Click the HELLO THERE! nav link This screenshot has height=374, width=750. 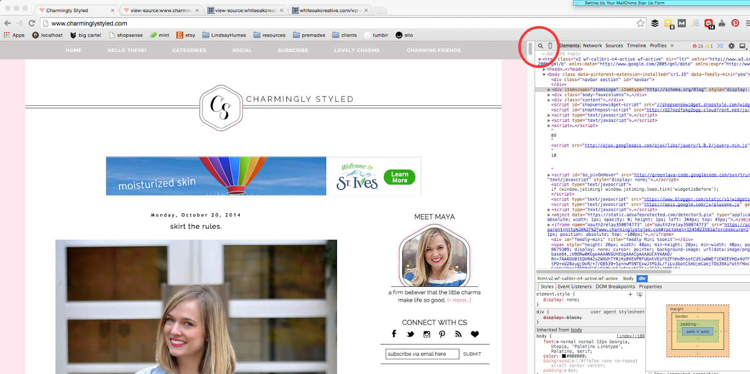coord(127,50)
